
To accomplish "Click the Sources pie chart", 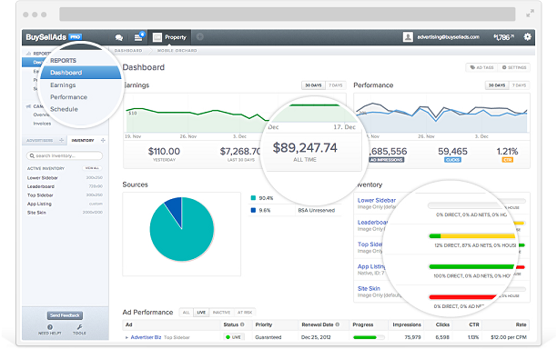I will pos(181,229).
